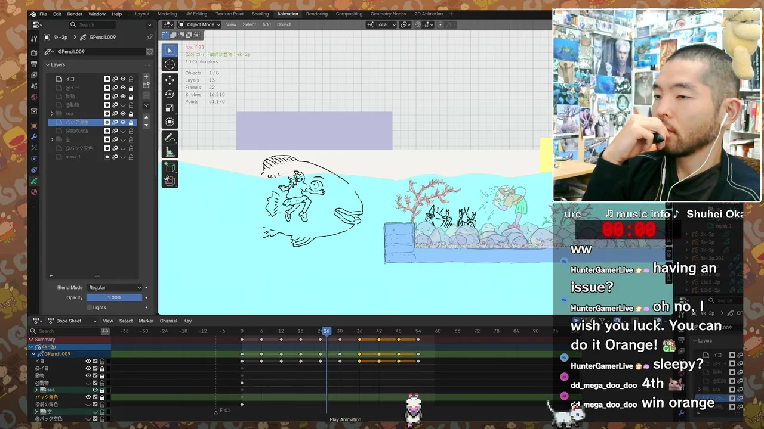Open the Output properties tab
Viewport: 764px width, 429px height.
(34, 64)
